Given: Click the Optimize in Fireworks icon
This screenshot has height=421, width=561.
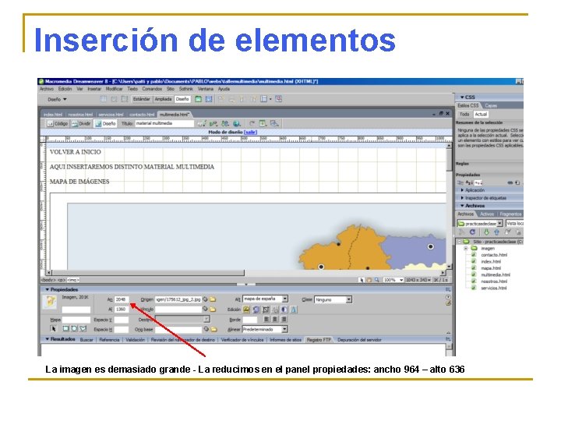Looking at the screenshot, I should 256,310.
